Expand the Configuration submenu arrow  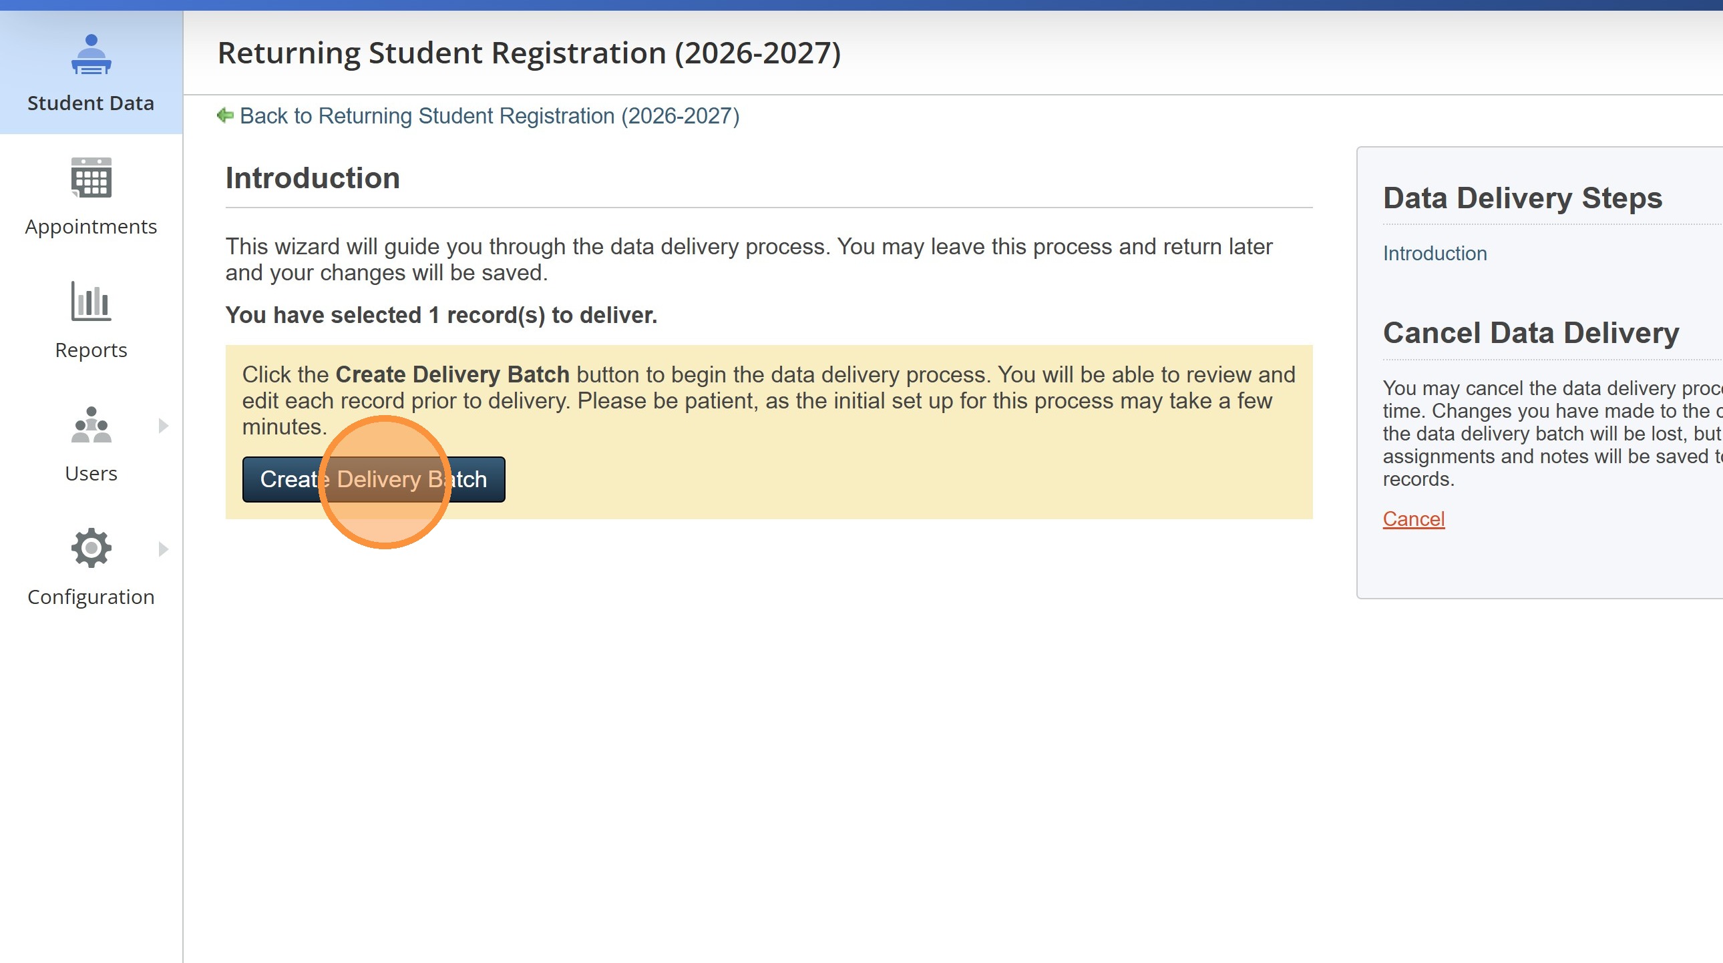(163, 549)
